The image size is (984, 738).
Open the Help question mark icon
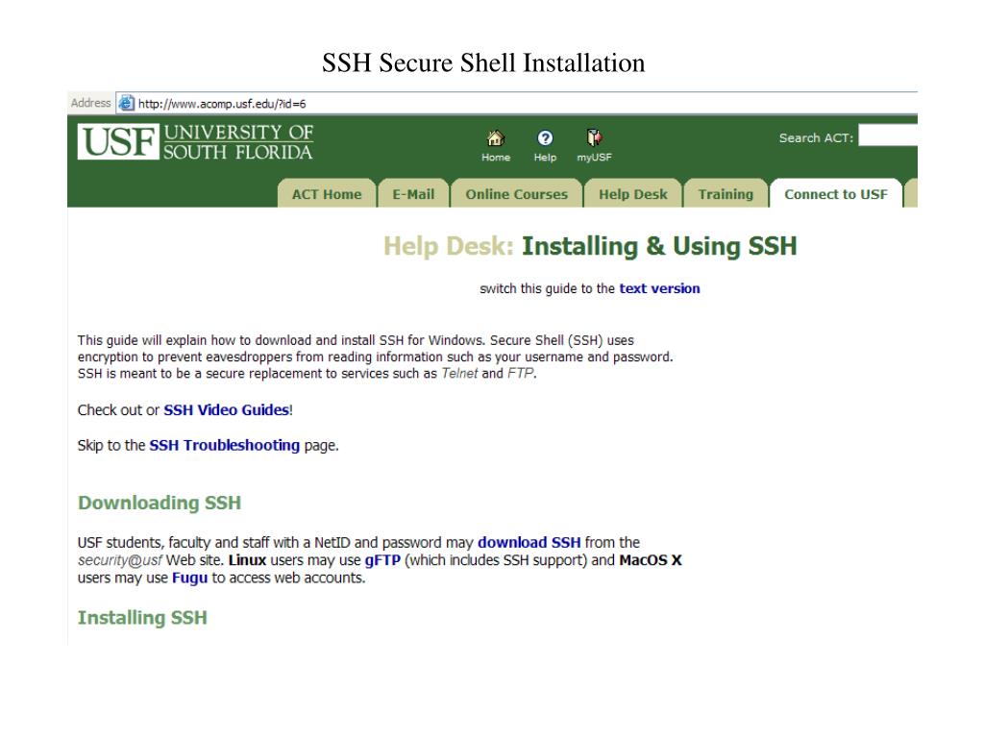click(545, 137)
